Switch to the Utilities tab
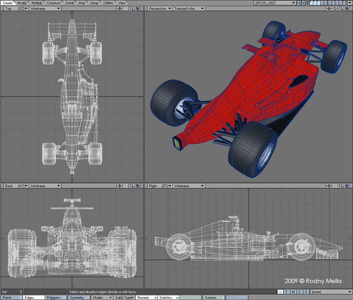The image size is (353, 300). [108, 3]
